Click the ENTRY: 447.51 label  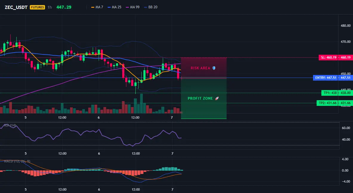326,78
